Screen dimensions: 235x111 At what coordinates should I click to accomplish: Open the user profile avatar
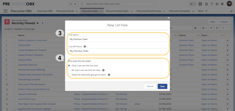229,4
